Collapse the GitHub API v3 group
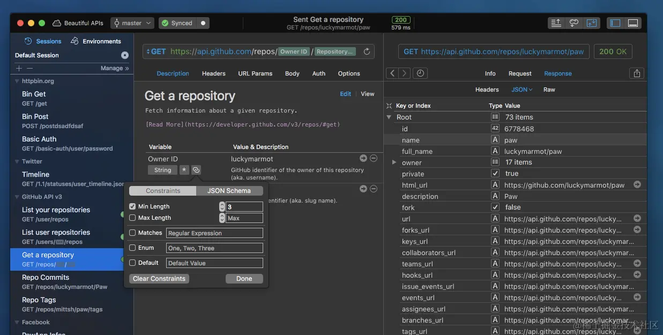 [17, 197]
